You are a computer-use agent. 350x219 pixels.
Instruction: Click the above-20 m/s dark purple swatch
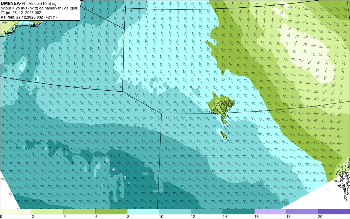pos(334,212)
